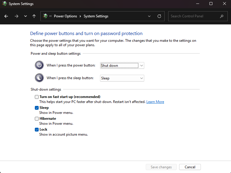Go up one level arrow
231x173 pixels.
[34, 16]
